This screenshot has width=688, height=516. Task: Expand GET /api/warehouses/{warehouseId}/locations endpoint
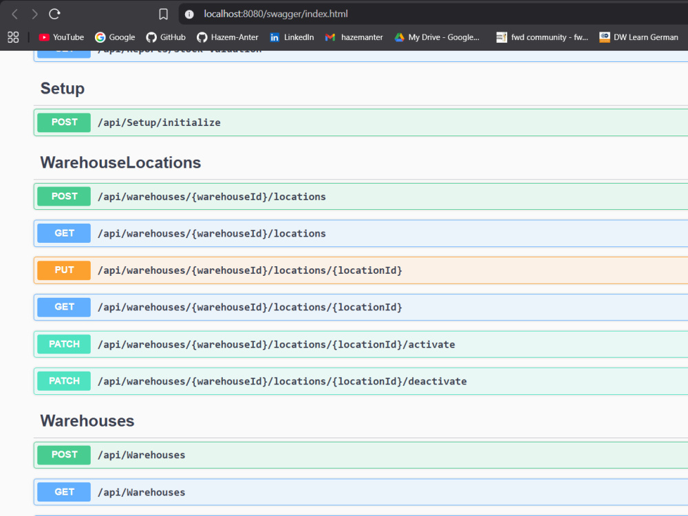click(x=361, y=233)
